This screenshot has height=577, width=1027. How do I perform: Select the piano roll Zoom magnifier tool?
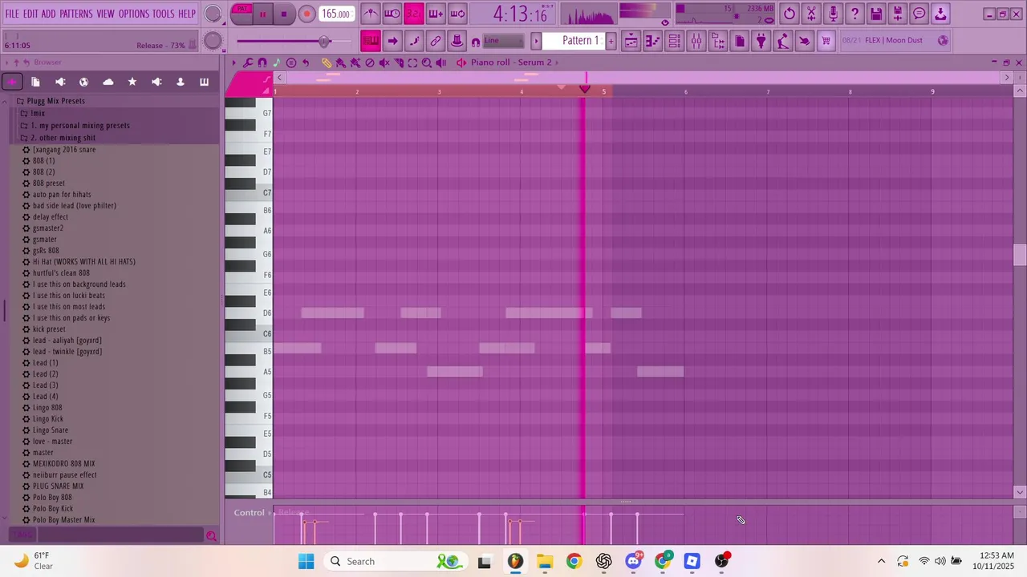pos(427,63)
